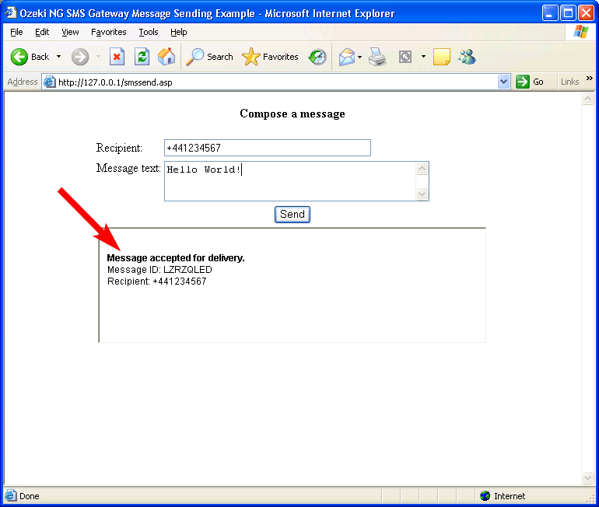This screenshot has width=599, height=507.
Task: Click the Mail envelope icon
Action: coord(347,57)
